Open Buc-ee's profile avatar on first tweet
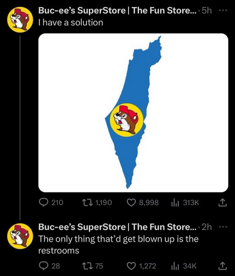Viewport: 235px width, 276px height. (20, 20)
